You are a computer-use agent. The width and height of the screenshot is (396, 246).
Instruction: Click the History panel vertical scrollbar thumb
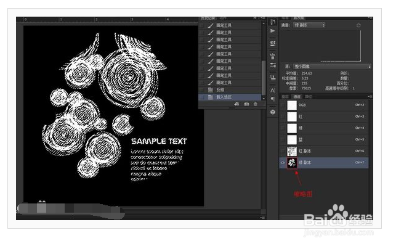[264, 77]
